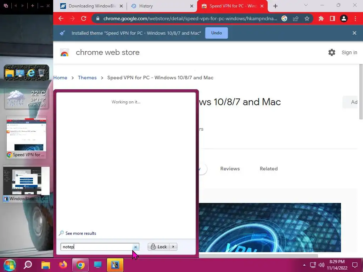Launch Internet Explorer from dock widget
This screenshot has height=272, width=363.
(x=31, y=73)
